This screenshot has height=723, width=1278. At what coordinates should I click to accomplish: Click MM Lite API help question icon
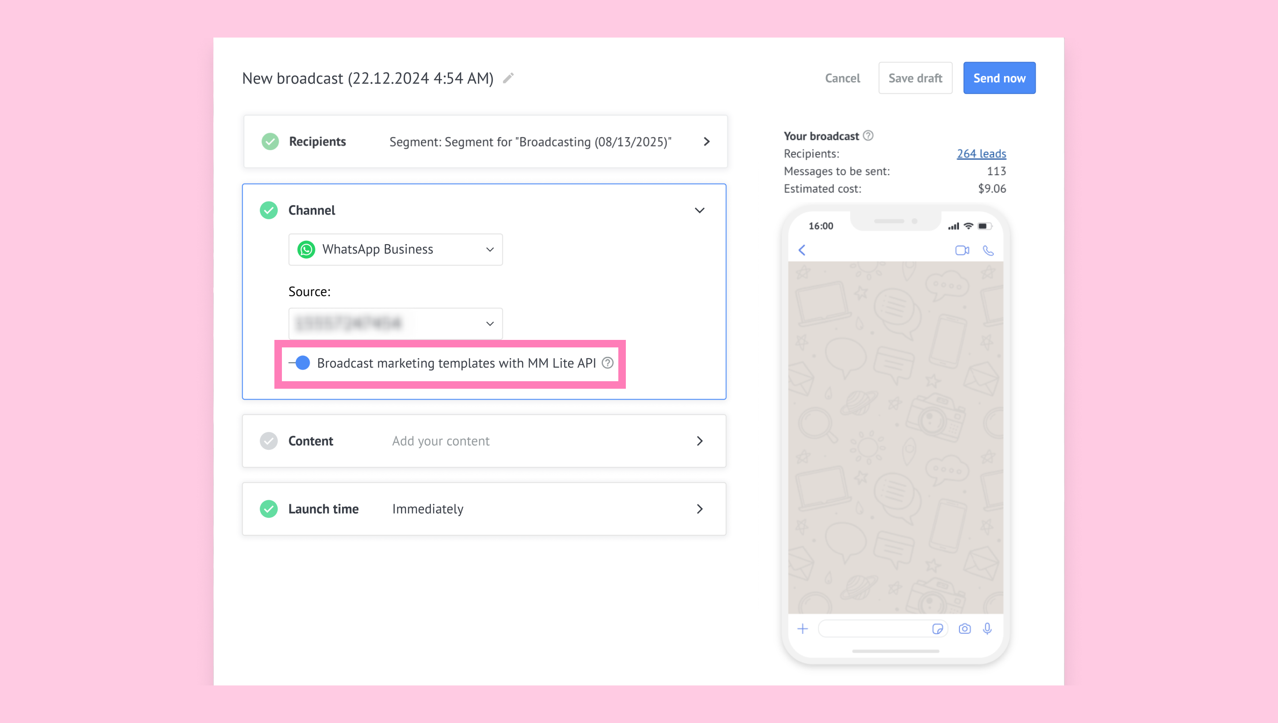click(x=607, y=363)
